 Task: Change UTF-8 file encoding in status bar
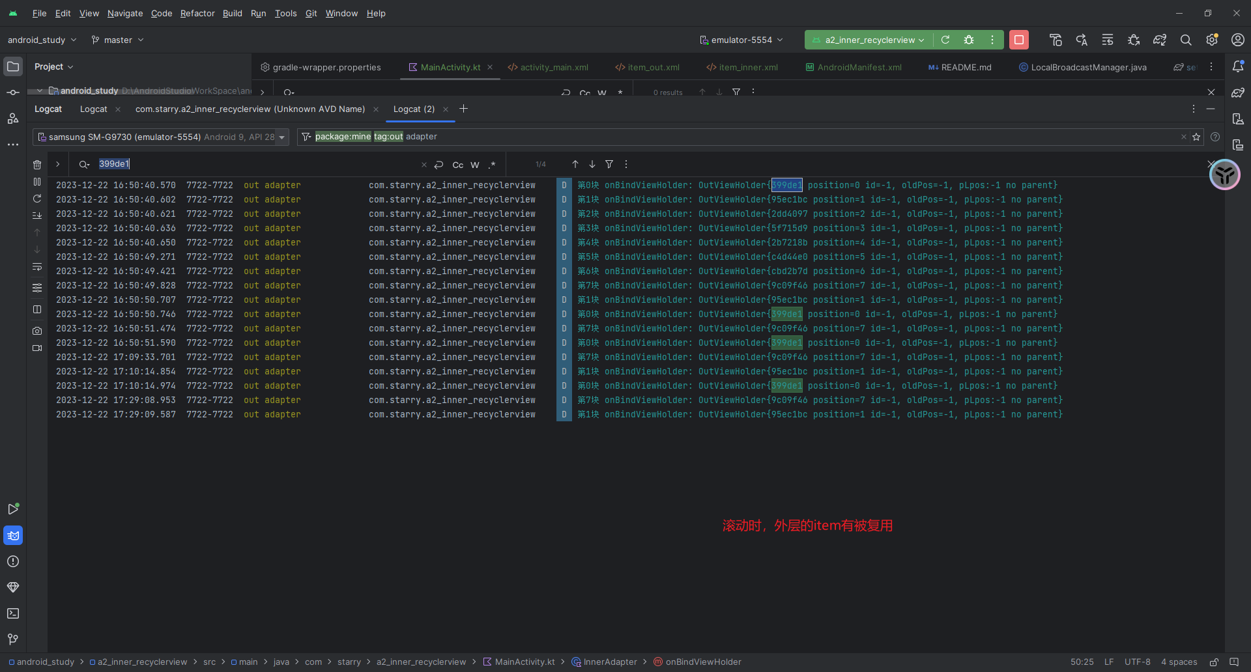[x=1138, y=662]
